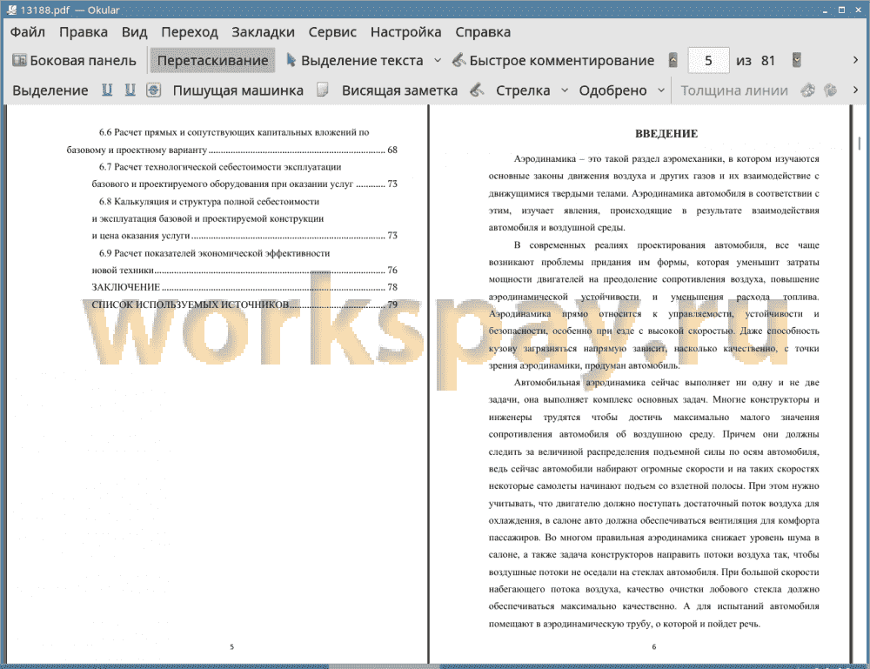Open the Справка menu
This screenshot has width=870, height=669.
pyautogui.click(x=483, y=32)
